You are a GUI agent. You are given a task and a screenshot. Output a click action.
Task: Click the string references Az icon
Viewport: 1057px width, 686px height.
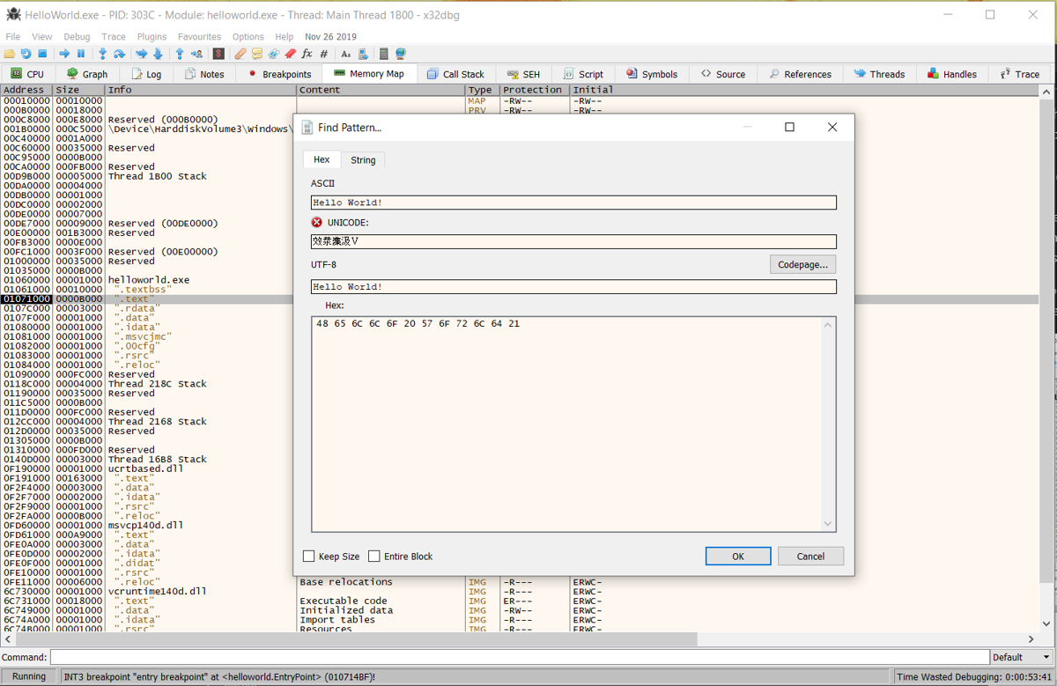pos(345,54)
